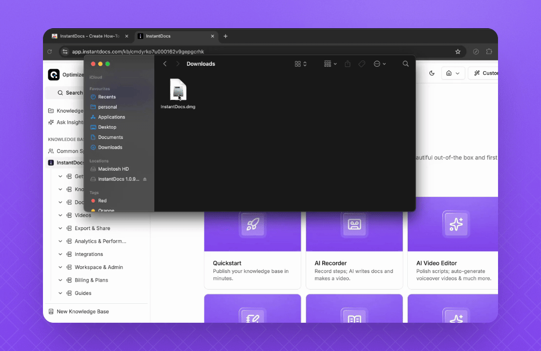Screen dimensions: 541x351
Task: Click the Finder back arrow
Action: [165, 64]
